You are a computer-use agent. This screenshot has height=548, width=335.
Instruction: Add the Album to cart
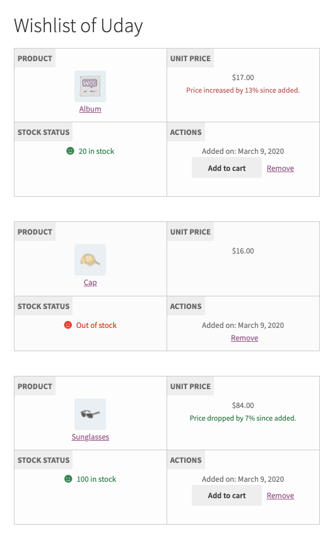pyautogui.click(x=226, y=168)
